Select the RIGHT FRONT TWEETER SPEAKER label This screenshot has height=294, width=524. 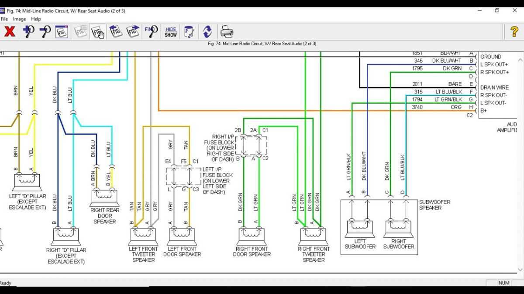[x=314, y=254]
